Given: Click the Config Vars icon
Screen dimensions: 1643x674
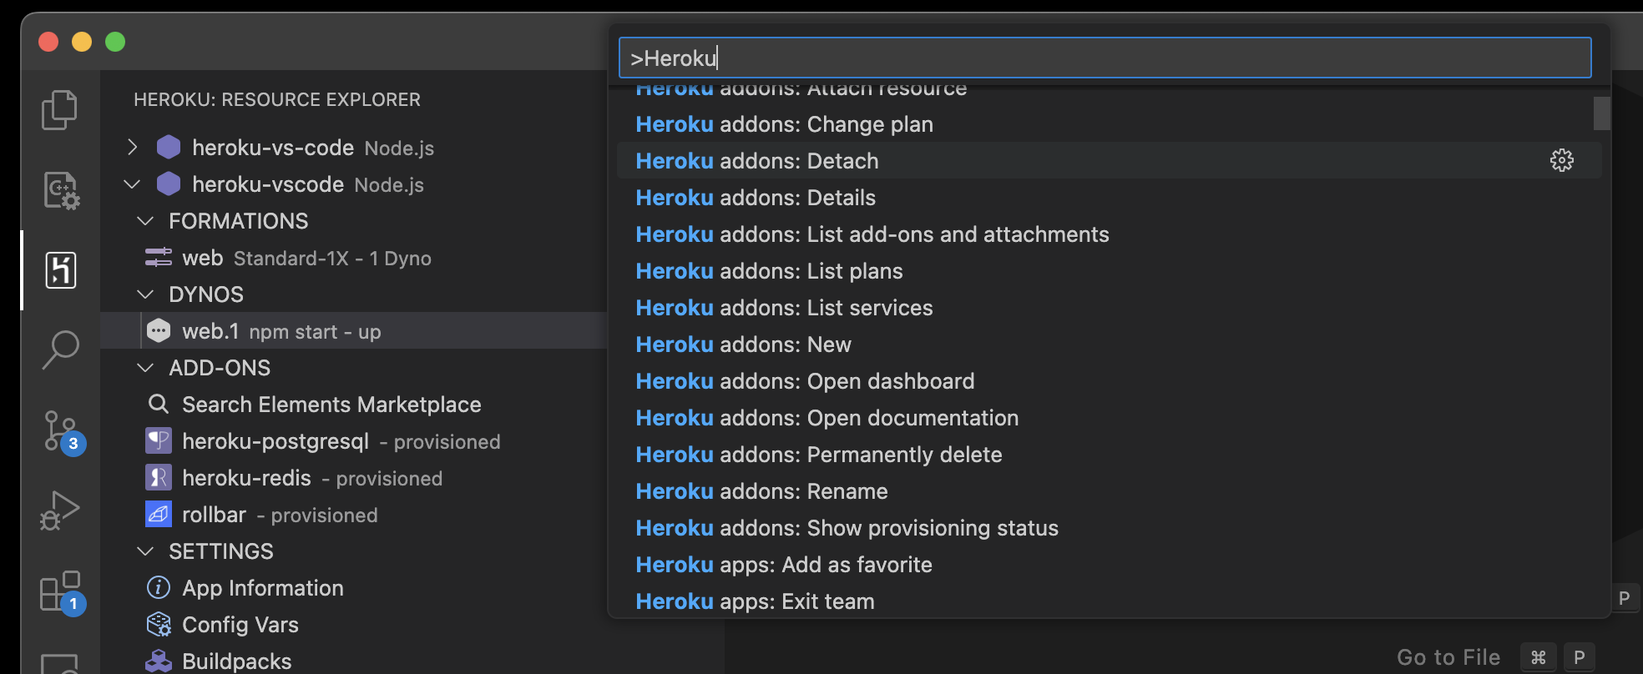Looking at the screenshot, I should click(159, 625).
